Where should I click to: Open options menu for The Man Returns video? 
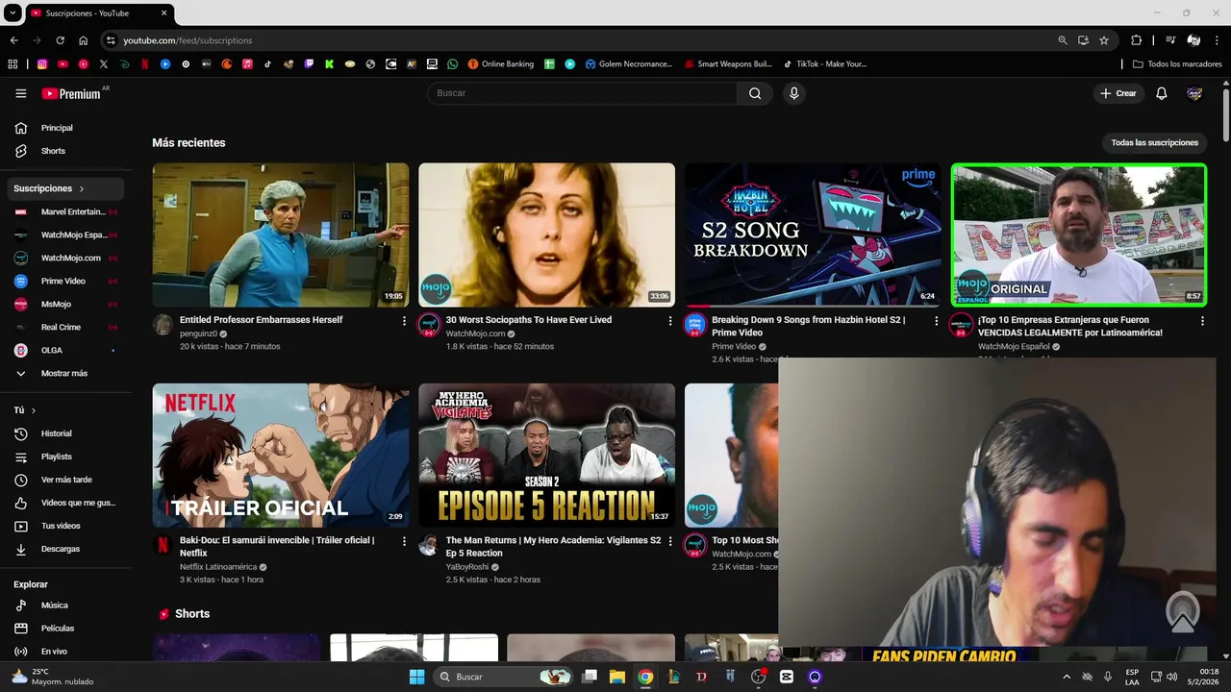(x=670, y=542)
